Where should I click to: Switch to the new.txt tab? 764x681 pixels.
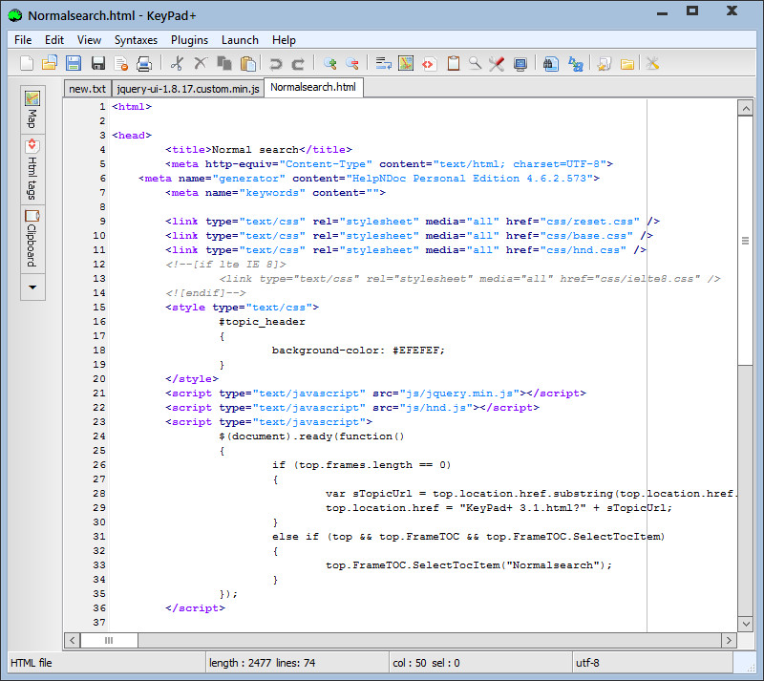pos(87,89)
